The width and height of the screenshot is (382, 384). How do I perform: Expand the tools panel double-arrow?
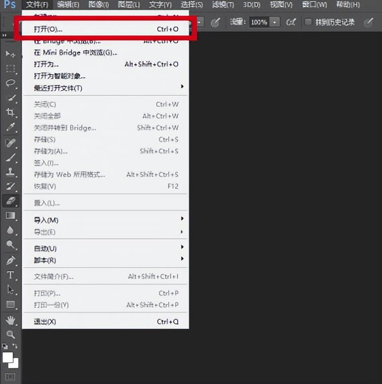point(4,36)
